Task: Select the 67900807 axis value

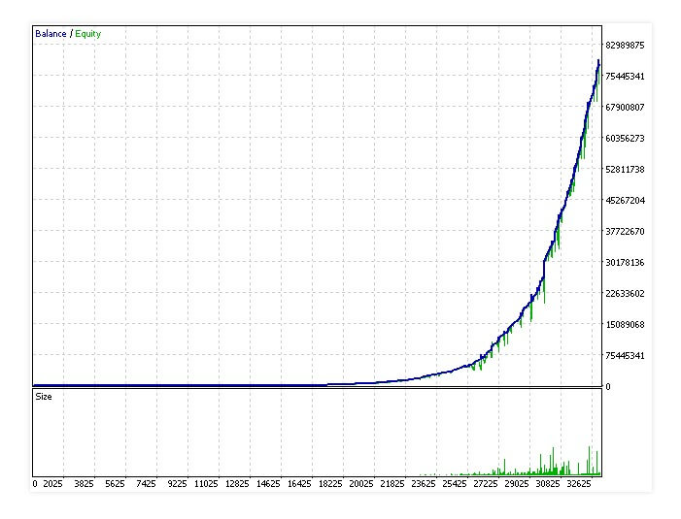Action: click(625, 107)
